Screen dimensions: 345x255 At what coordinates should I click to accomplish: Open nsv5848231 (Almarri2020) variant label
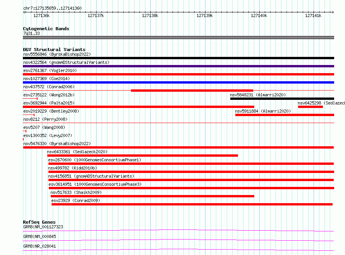(258, 95)
